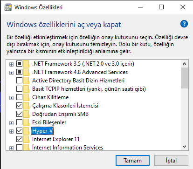The width and height of the screenshot is (193, 169).
Task: Select .NET Framework 4.8 Advanced Services label
Action: 80,72
